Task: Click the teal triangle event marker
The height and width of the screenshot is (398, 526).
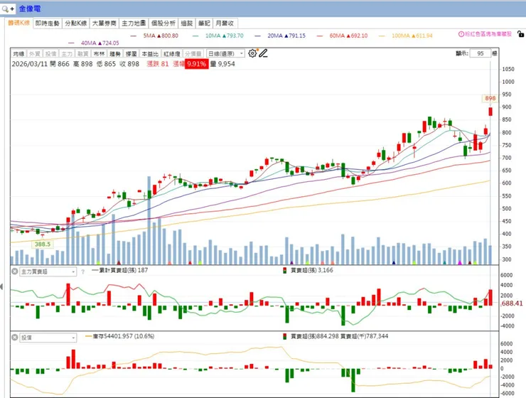Action: tap(444, 262)
